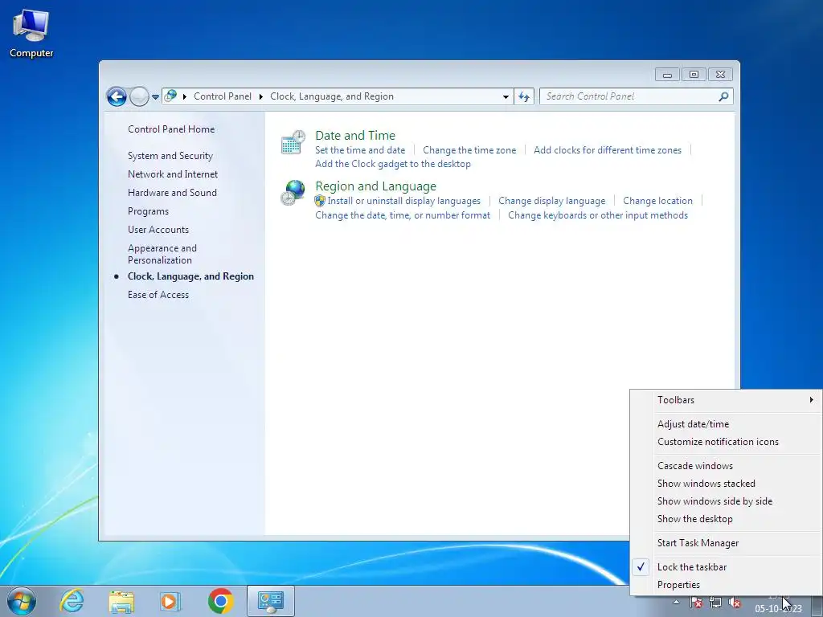Open the Region and Language heading link
823x617 pixels.
pyautogui.click(x=375, y=186)
